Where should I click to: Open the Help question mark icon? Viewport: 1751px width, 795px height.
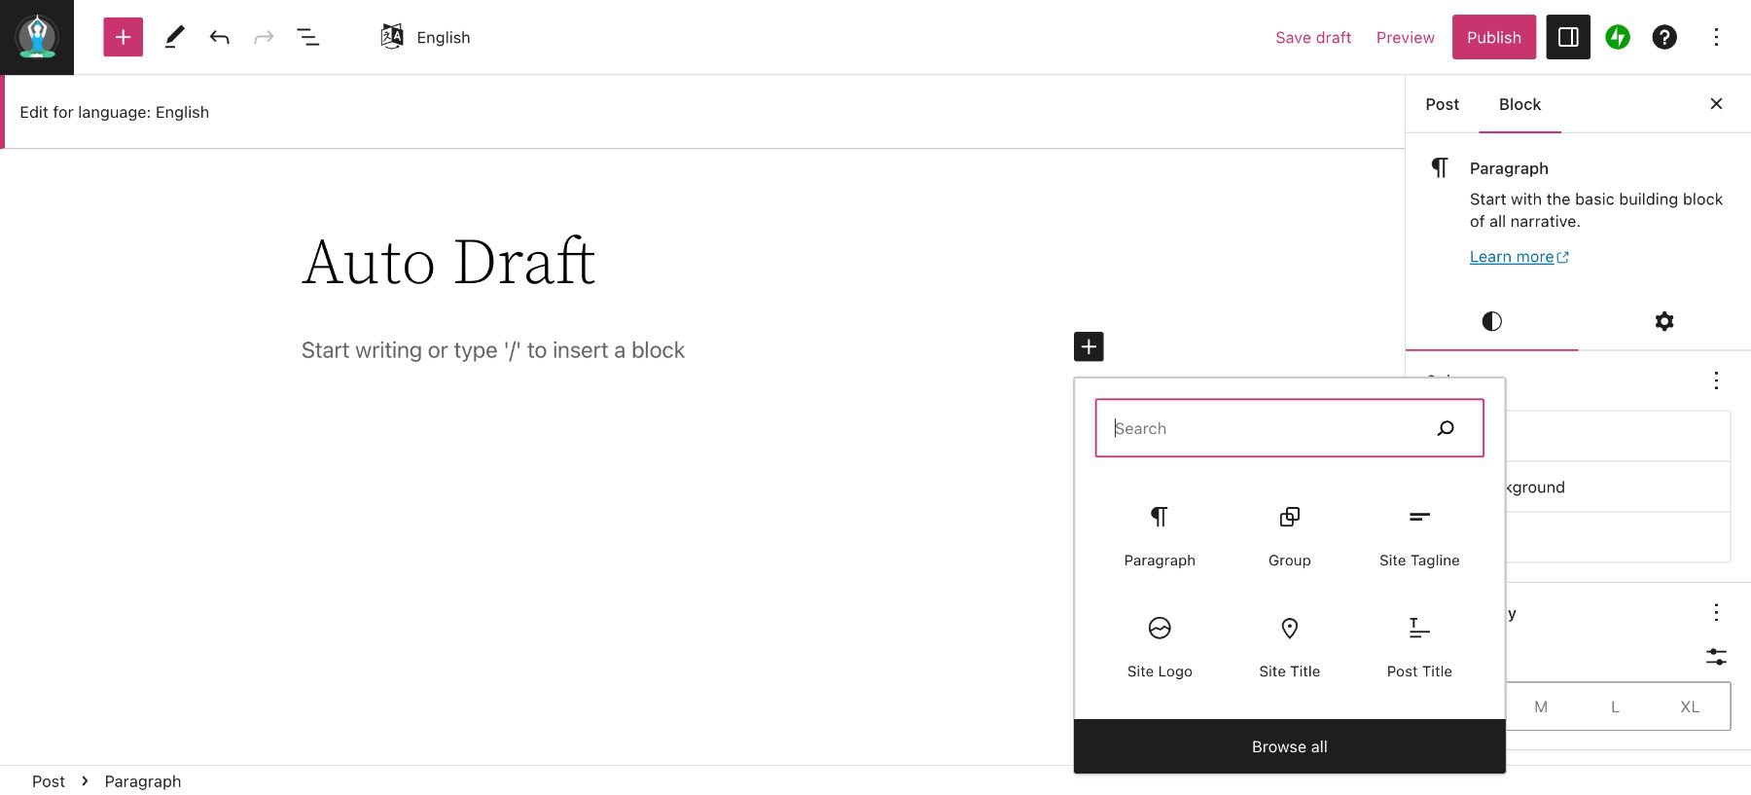pyautogui.click(x=1663, y=37)
